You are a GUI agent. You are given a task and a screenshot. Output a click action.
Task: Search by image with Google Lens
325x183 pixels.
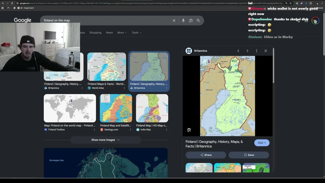[x=191, y=21]
